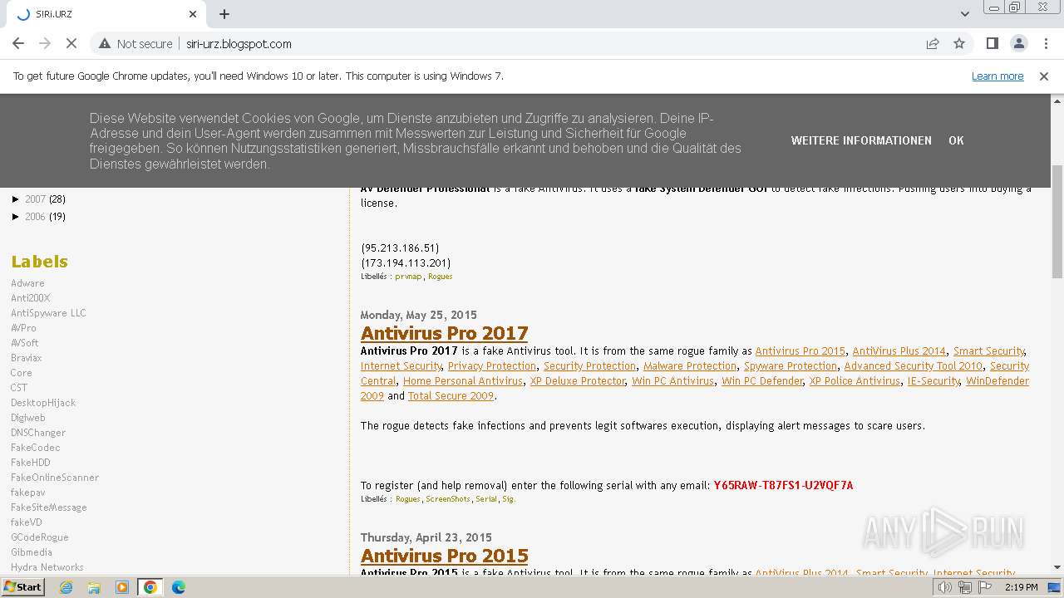Click the share page icon in address bar

933,44
